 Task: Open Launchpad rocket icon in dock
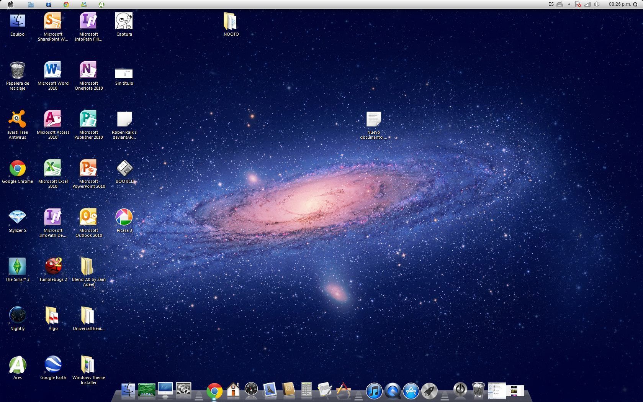429,391
